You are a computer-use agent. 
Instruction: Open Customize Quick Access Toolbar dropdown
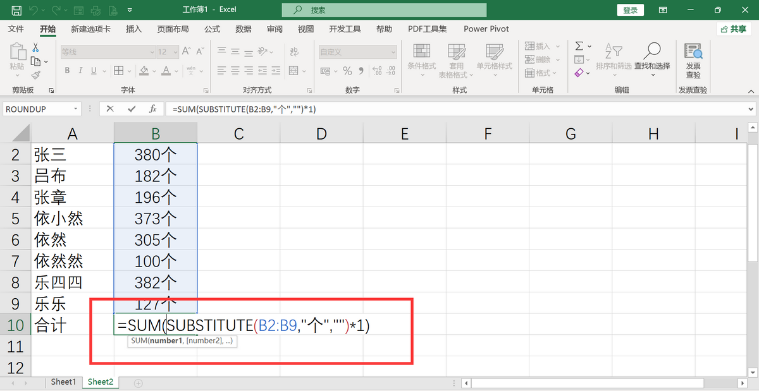[x=130, y=10]
